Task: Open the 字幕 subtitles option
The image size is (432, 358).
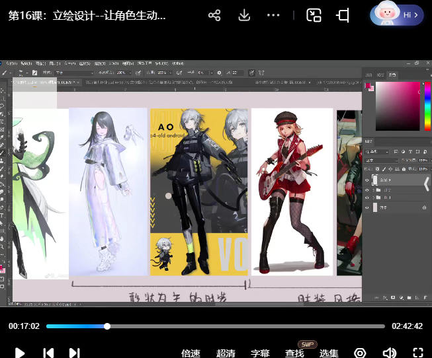Action: coord(260,353)
